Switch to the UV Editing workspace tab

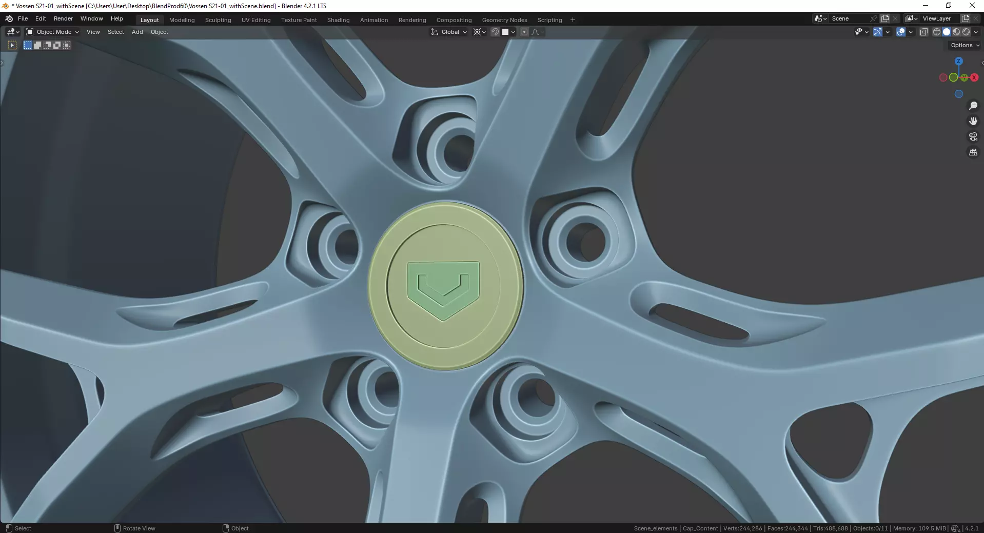tap(256, 20)
